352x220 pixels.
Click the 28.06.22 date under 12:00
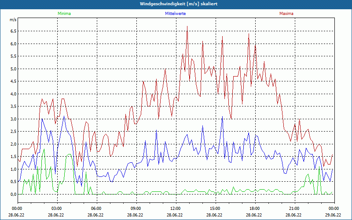(x=175, y=215)
